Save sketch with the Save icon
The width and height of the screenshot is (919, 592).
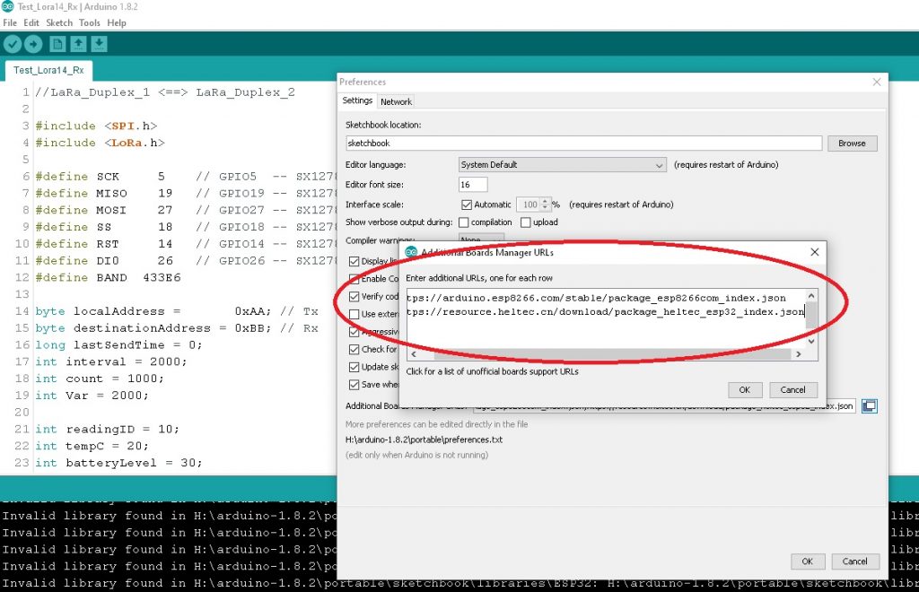pos(99,44)
